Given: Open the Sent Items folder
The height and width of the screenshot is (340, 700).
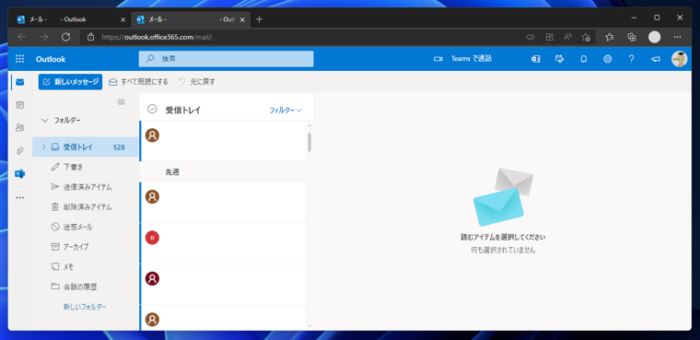Looking at the screenshot, I should (x=86, y=187).
